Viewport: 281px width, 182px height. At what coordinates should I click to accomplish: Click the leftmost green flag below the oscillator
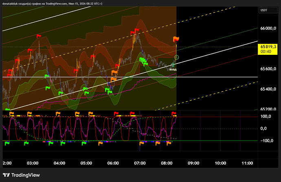(7, 143)
